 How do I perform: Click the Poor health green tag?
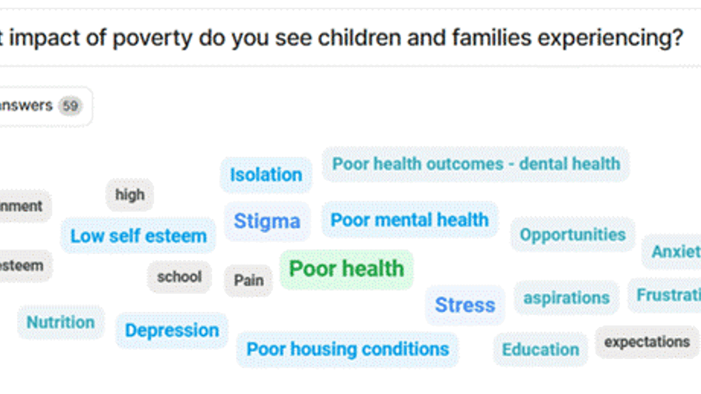[x=346, y=269]
